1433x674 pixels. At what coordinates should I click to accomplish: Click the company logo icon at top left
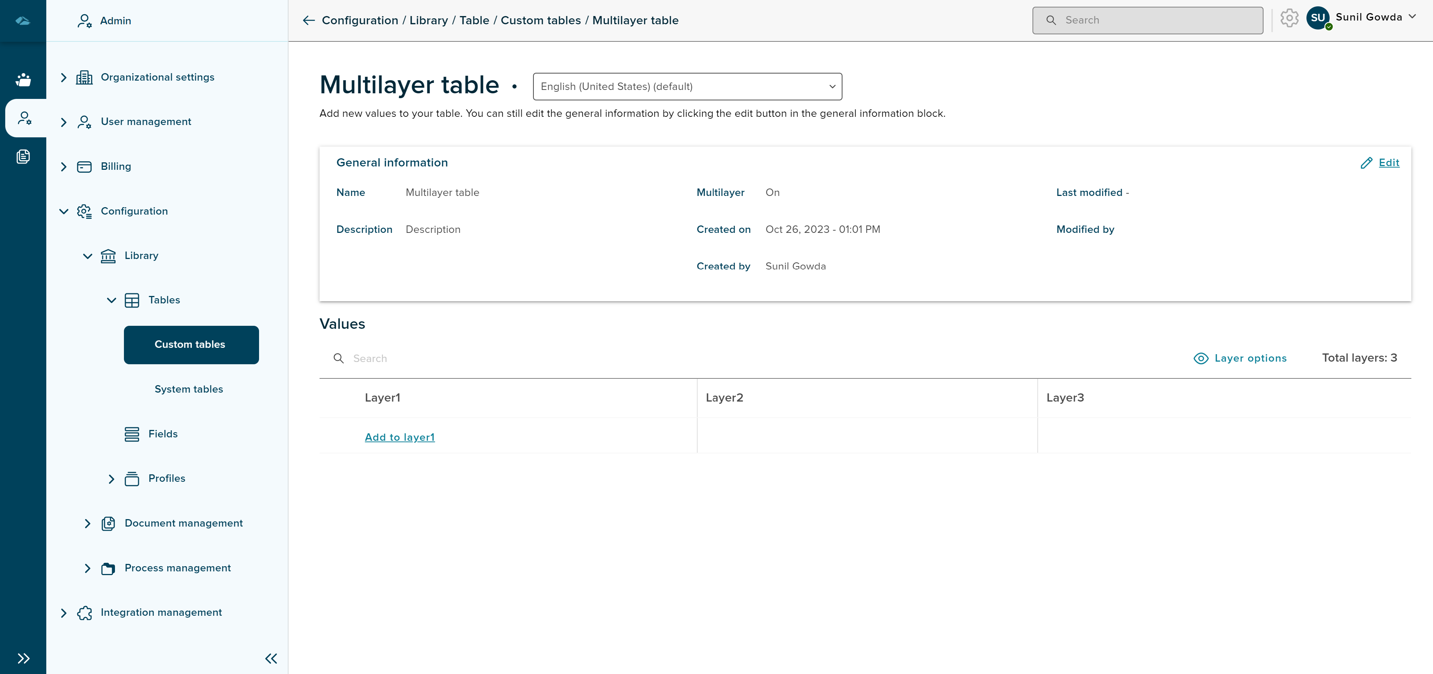(23, 21)
